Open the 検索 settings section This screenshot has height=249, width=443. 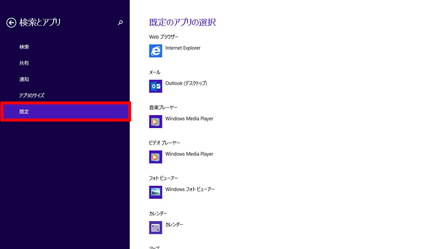[x=24, y=47]
